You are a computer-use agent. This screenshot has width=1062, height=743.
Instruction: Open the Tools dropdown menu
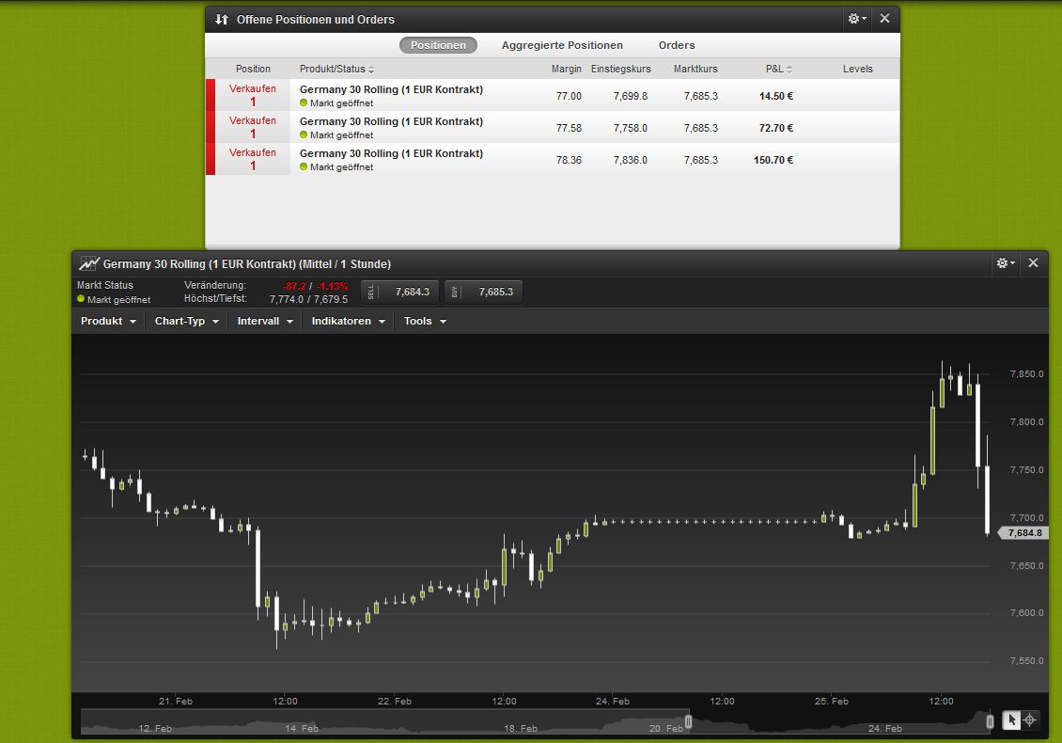click(425, 322)
